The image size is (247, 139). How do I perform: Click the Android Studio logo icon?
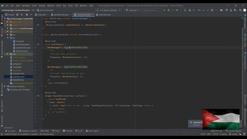[2, 5]
